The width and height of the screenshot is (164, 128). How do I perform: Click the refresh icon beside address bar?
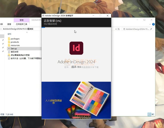(119, 29)
